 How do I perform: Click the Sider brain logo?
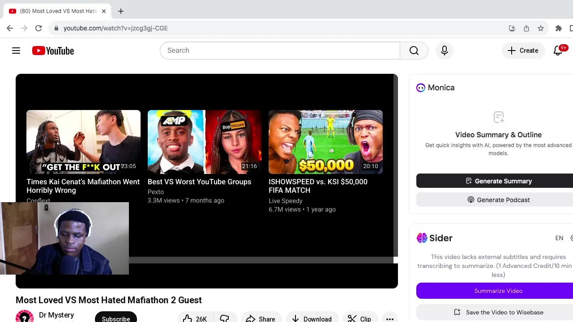pos(422,238)
